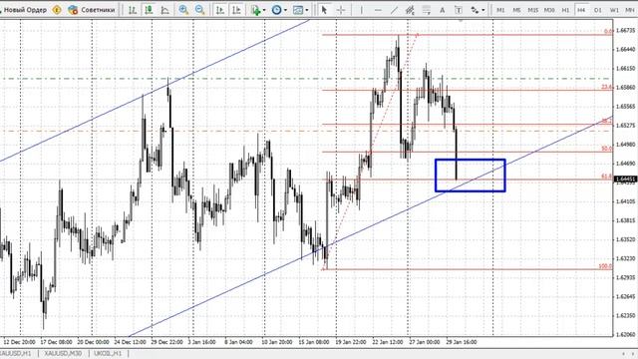Switch timeframe to MN
638x359 pixels.
pos(629,10)
